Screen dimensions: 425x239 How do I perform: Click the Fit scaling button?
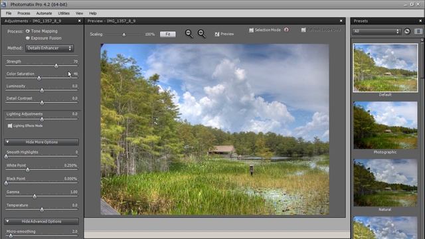click(x=168, y=34)
